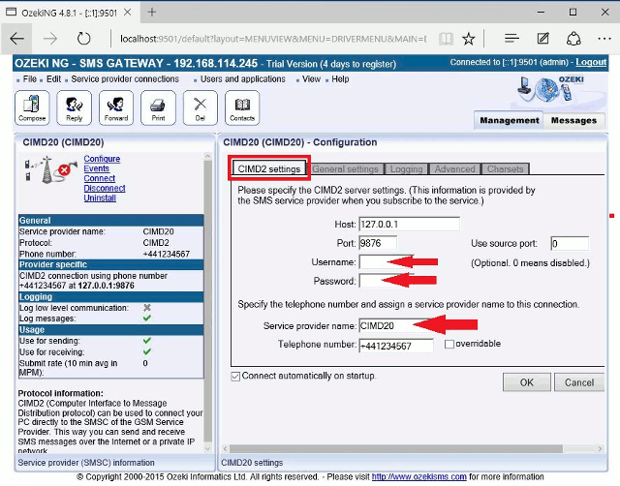Click the Del toolbar icon

(201, 107)
